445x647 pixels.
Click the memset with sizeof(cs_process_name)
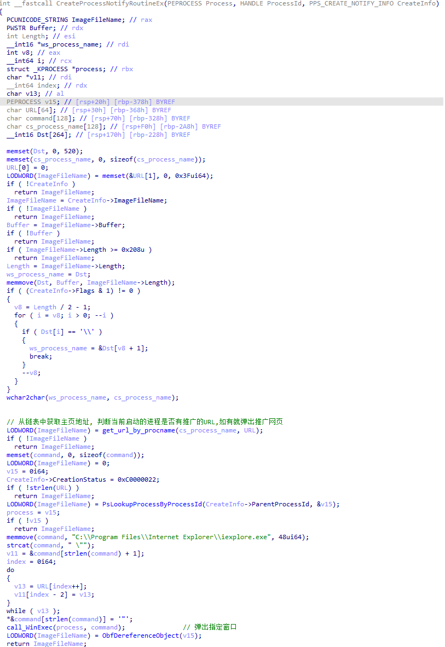106,159
